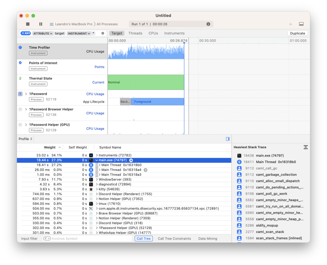Screen dimensions: 327x265
Task: Select caml_call_gc in stack trace
Action: 267,168
